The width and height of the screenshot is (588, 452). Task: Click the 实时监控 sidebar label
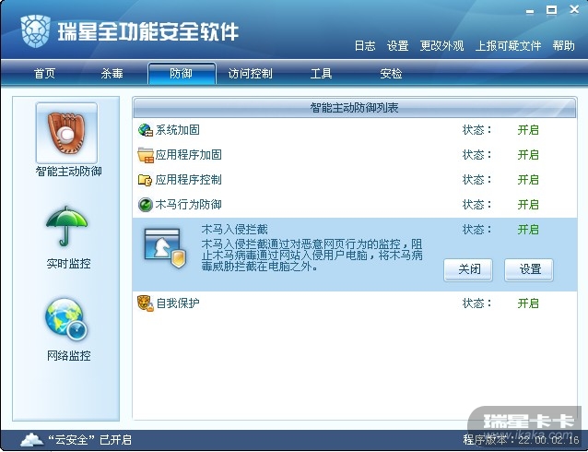coord(68,264)
